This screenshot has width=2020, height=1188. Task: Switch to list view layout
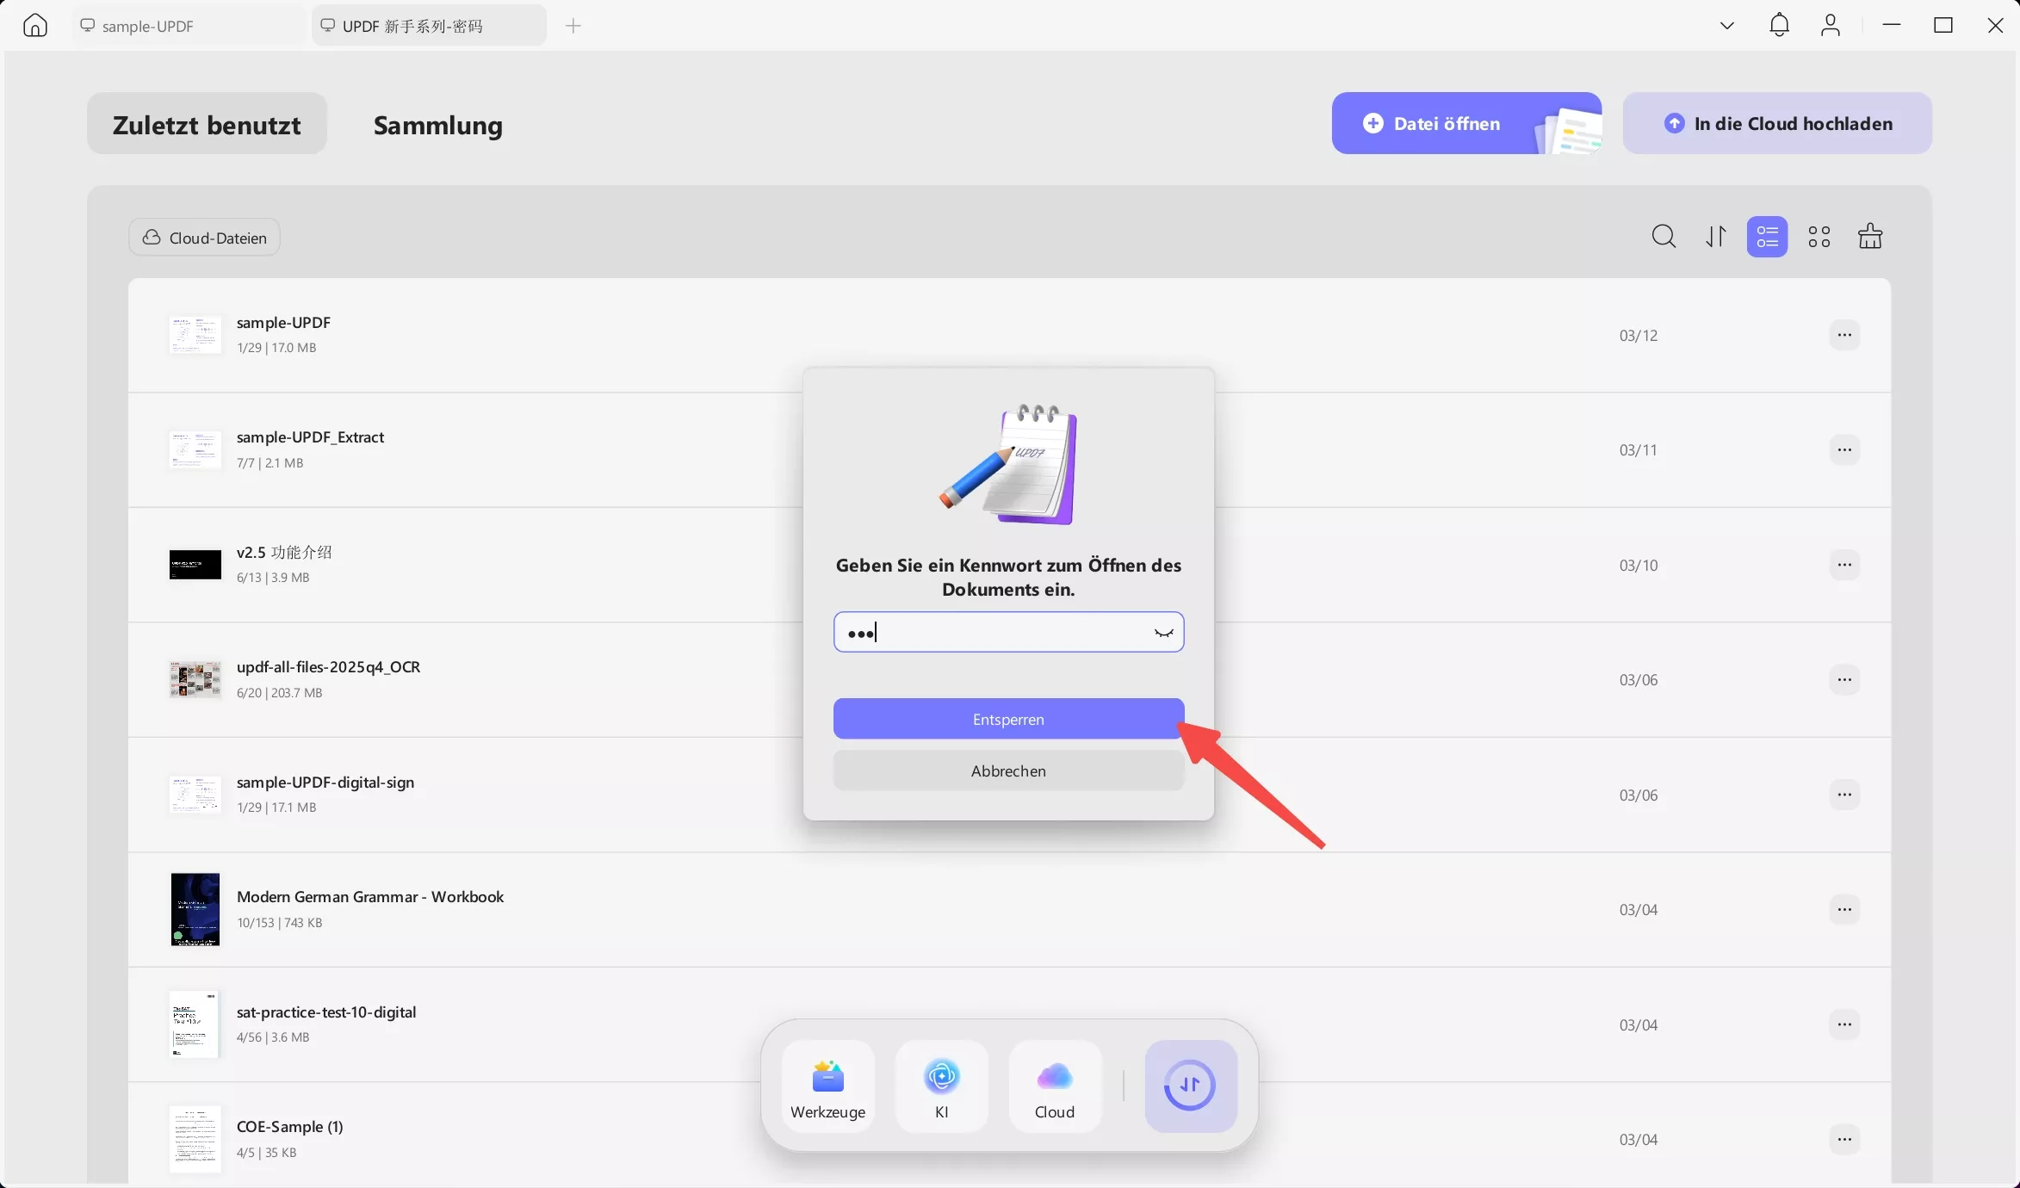pos(1767,237)
